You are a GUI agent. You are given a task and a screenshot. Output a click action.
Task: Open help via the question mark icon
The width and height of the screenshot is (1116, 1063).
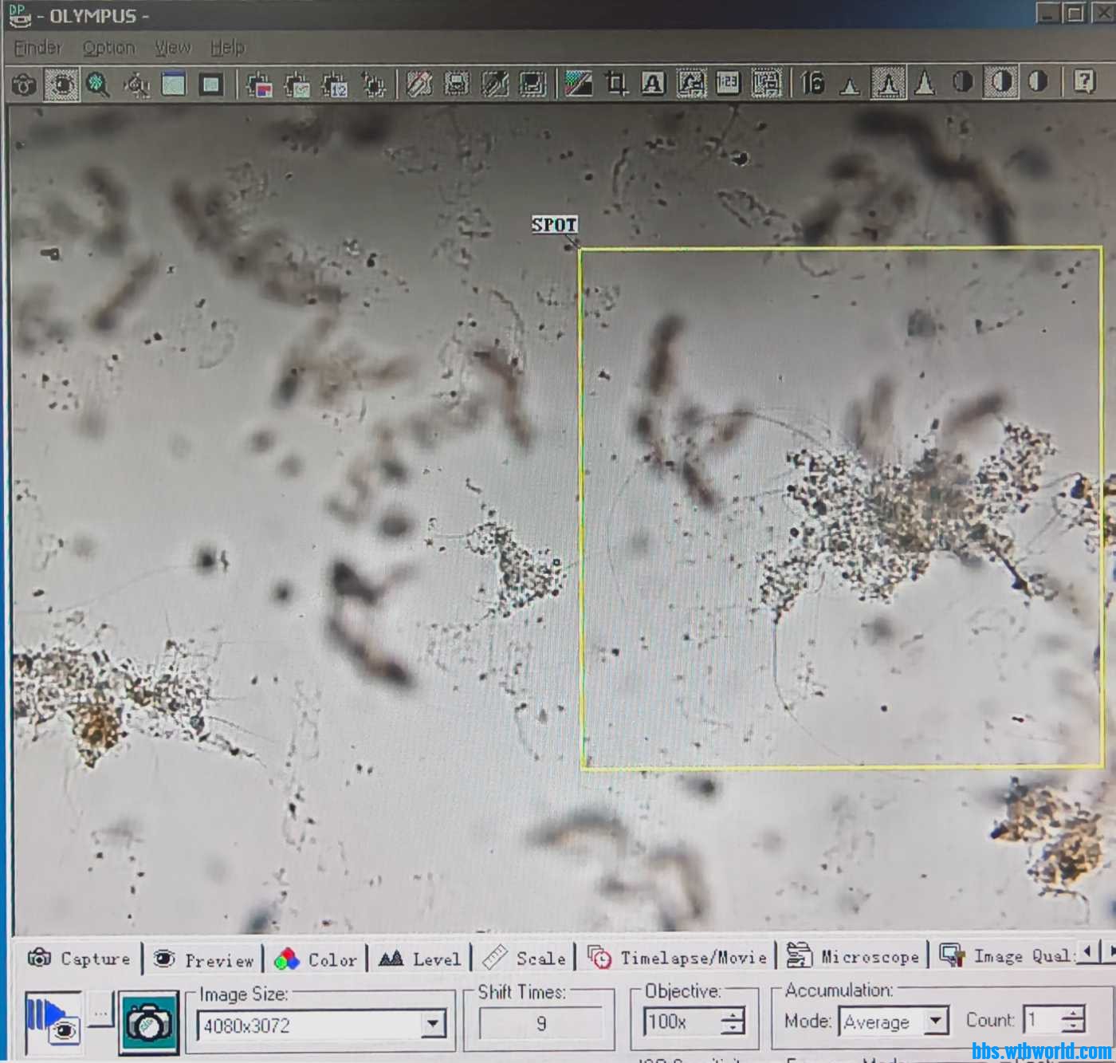(1083, 81)
